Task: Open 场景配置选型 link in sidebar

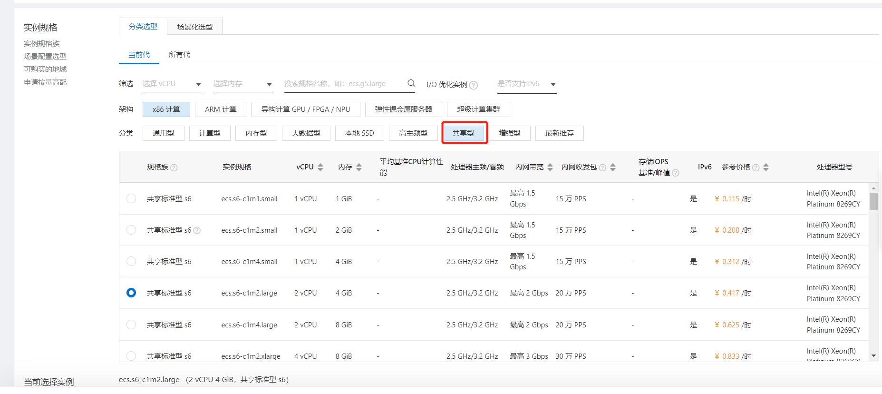Action: tap(45, 56)
